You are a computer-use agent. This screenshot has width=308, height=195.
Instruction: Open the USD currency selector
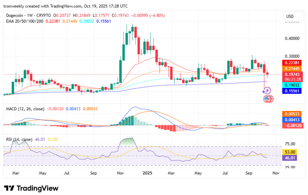pyautogui.click(x=290, y=17)
